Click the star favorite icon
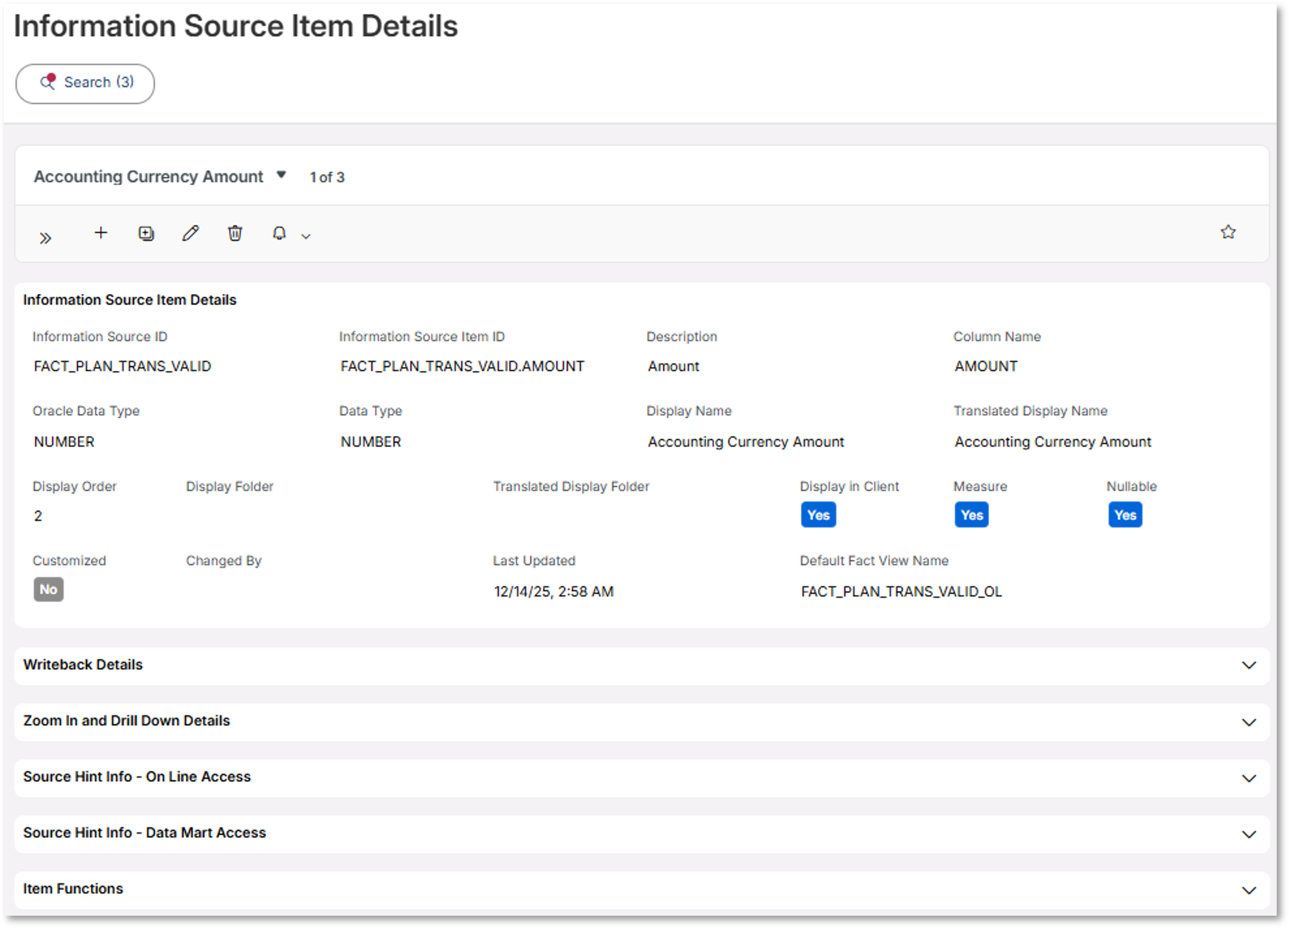Viewport: 1289px width, 928px height. click(x=1228, y=232)
